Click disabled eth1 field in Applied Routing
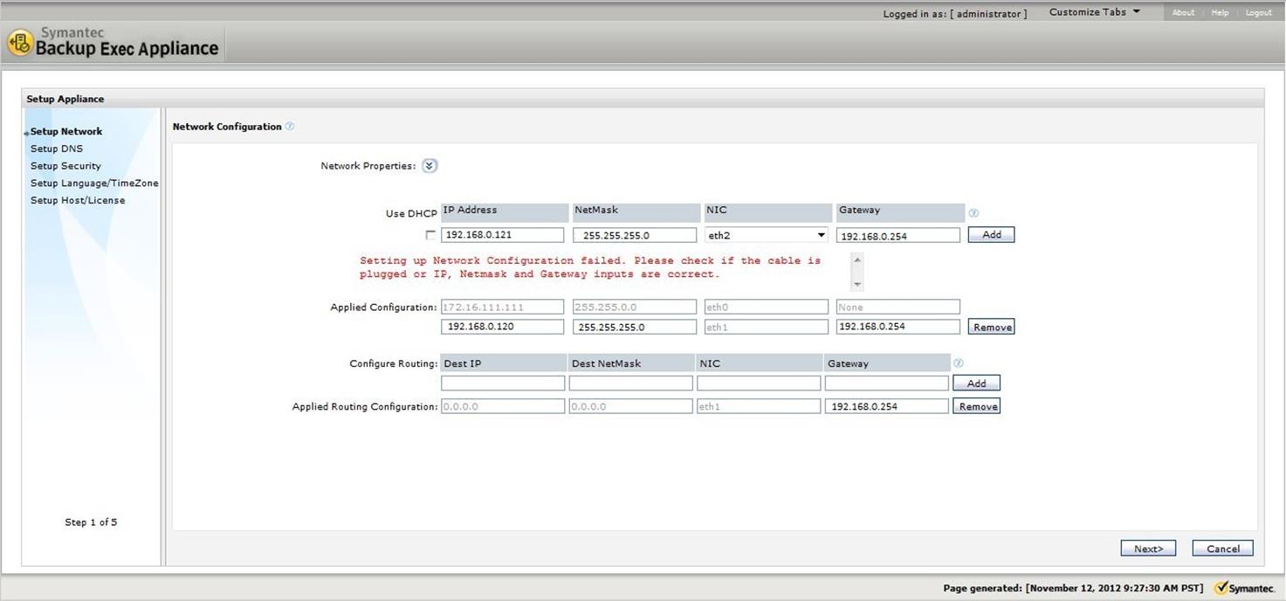This screenshot has height=601, width=1286. [x=759, y=406]
